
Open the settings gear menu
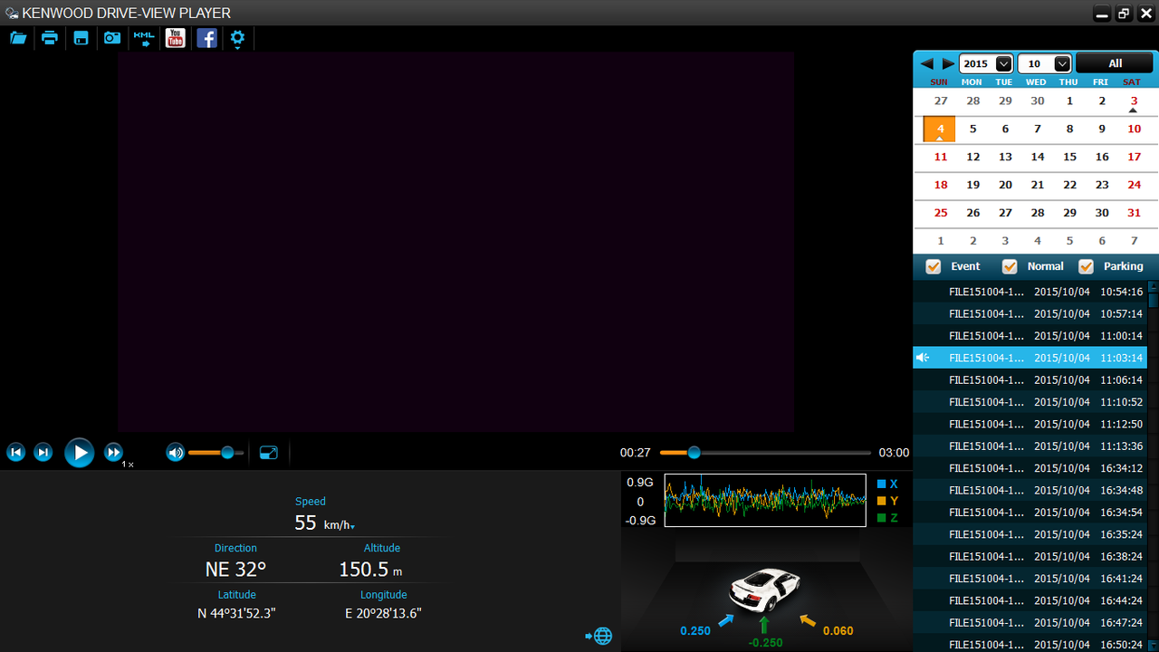[x=237, y=38]
